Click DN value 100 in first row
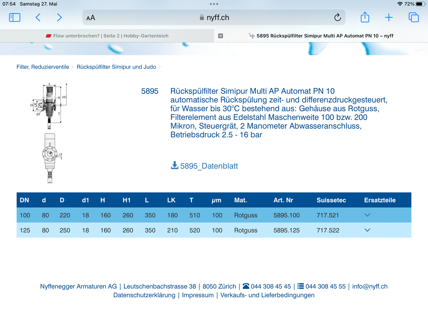Image resolution: width=428 pixels, height=321 pixels. click(x=25, y=215)
